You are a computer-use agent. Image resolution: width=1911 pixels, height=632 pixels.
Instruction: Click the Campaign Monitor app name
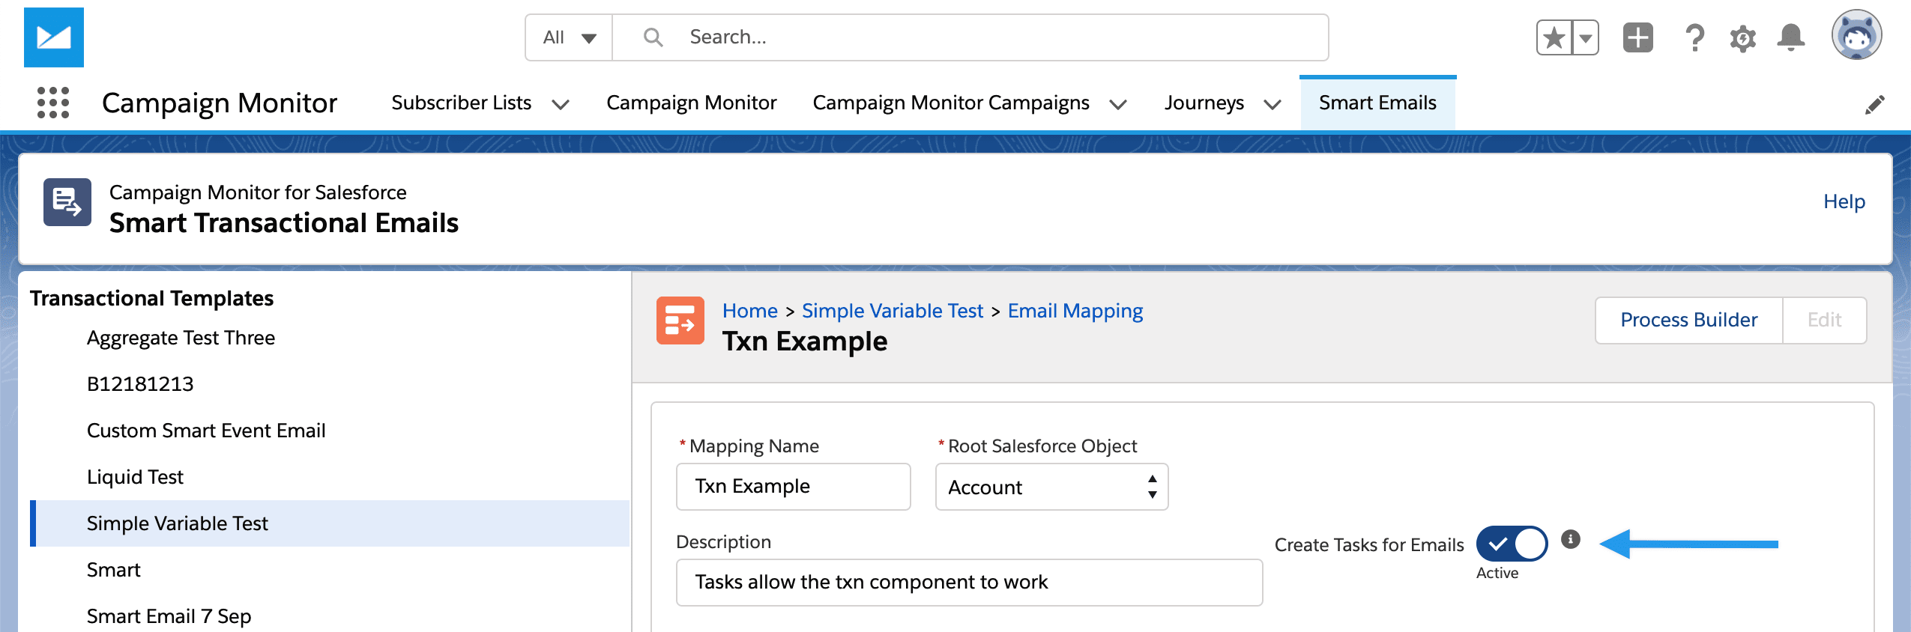pyautogui.click(x=220, y=103)
